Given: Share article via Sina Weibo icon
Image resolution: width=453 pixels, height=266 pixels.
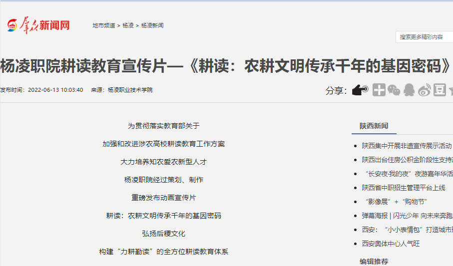Looking at the screenshot, I should [424, 90].
